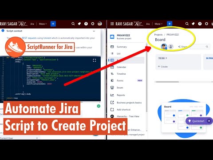Close the Quickstart panel button
Viewport: 213px width, 160px height.
pyautogui.click(x=209, y=121)
